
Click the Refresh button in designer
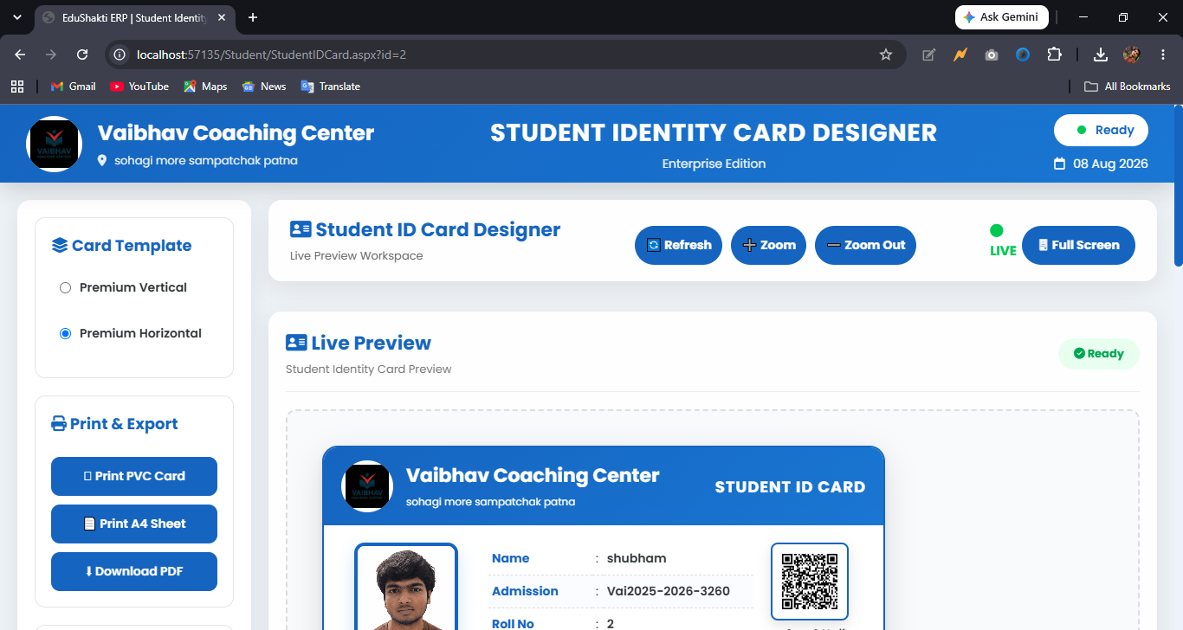[x=678, y=245]
